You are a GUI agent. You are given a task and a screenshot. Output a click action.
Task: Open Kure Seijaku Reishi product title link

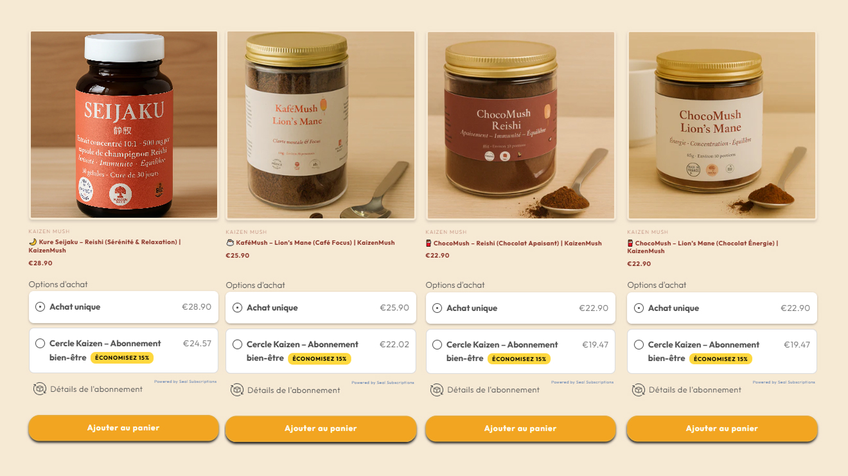click(105, 246)
